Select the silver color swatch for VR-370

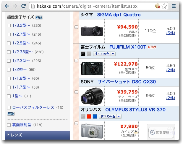point(83,116)
